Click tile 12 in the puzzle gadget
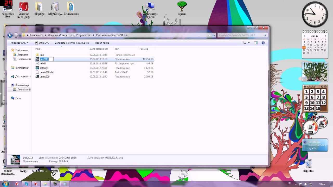 point(323,103)
